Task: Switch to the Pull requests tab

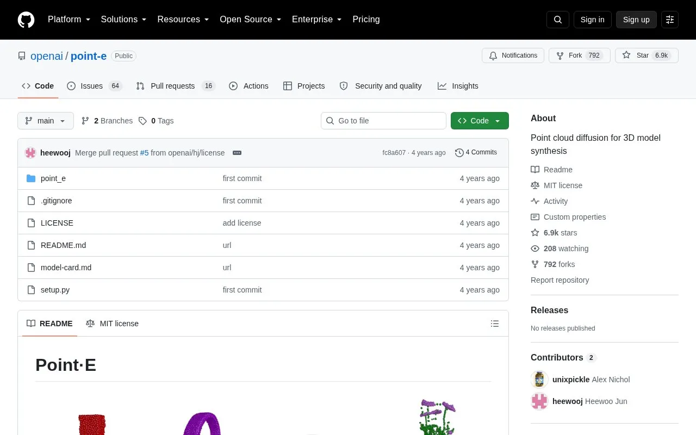Action: coord(176,86)
